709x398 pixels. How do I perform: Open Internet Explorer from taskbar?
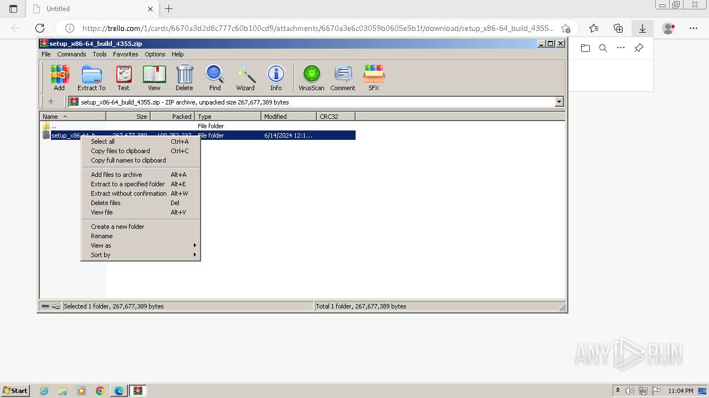tap(44, 391)
